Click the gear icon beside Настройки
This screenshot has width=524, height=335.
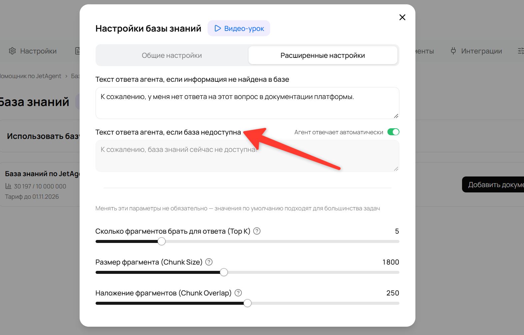coord(12,51)
